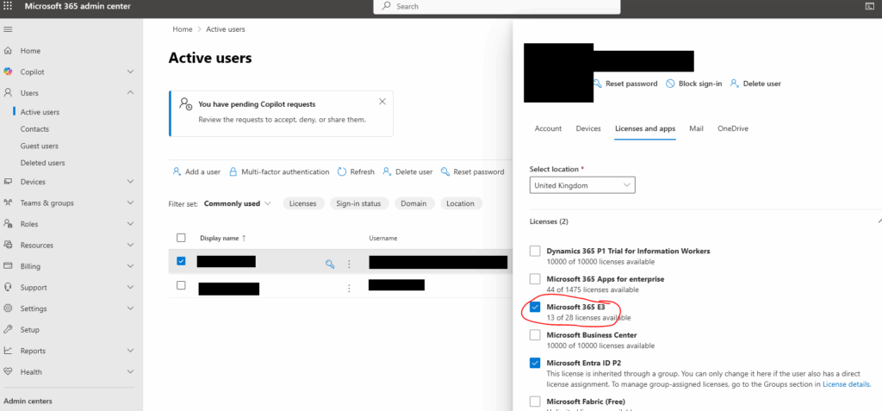This screenshot has width=882, height=411.
Task: Dismiss the pending Copilot requests banner
Action: (382, 102)
